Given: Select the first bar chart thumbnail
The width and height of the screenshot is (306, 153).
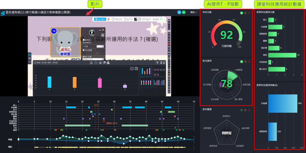Looking at the screenshot, I should point(146,72).
